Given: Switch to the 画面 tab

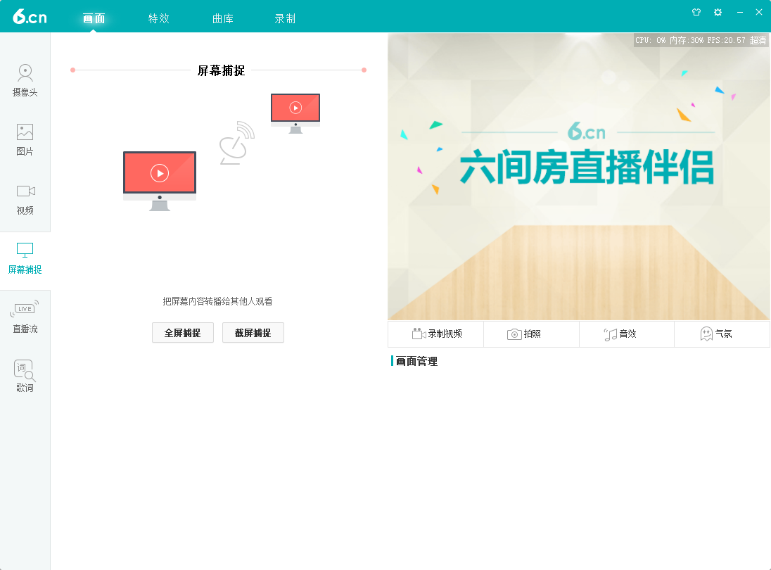Looking at the screenshot, I should coord(94,19).
